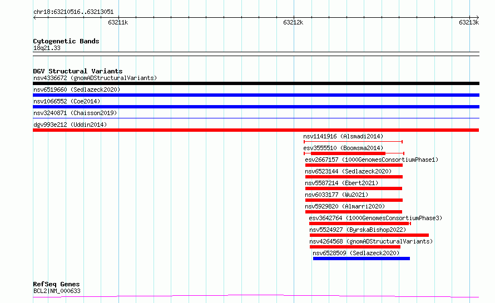
Task: Select the magenta BCL2 gene track line
Action: tap(256, 296)
